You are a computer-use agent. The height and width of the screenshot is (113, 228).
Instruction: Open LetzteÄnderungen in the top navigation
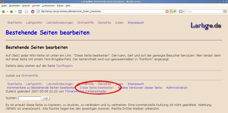[60, 23]
